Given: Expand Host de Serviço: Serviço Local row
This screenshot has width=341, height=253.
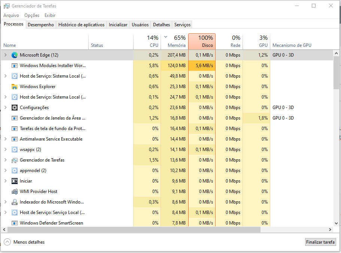Looking at the screenshot, I should coord(6,213).
